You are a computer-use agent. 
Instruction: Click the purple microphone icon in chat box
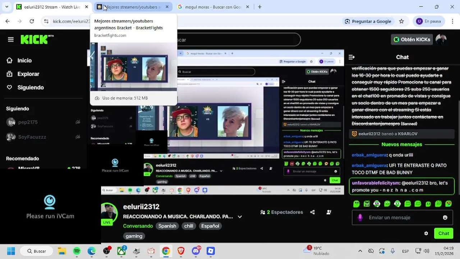tap(360, 217)
